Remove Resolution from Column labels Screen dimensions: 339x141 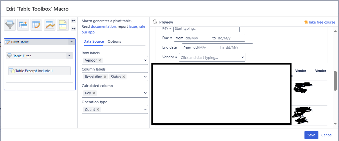pos(105,77)
